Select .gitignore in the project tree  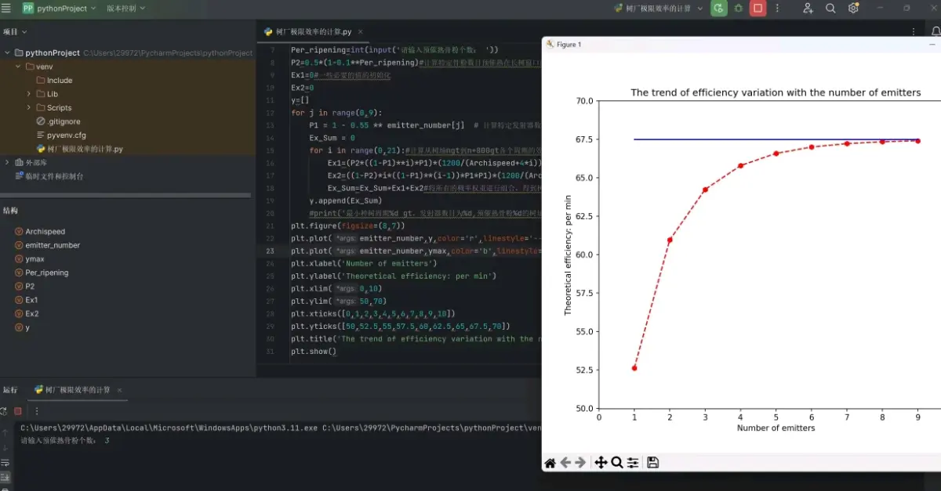pos(58,121)
